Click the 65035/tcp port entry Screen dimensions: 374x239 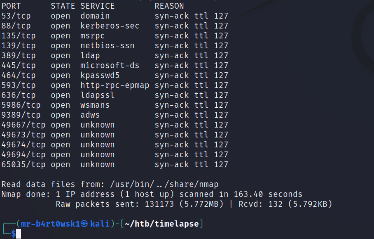23,165
